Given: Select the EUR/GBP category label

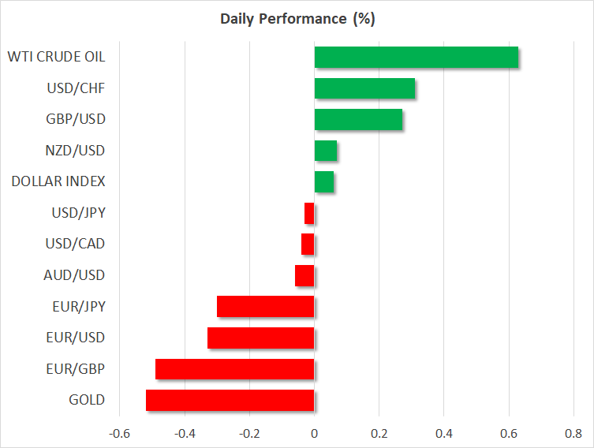Looking at the screenshot, I should tap(76, 368).
